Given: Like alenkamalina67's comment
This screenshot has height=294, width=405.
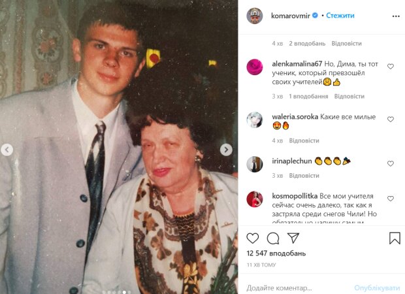Looking at the screenshot, I should pyautogui.click(x=391, y=67).
